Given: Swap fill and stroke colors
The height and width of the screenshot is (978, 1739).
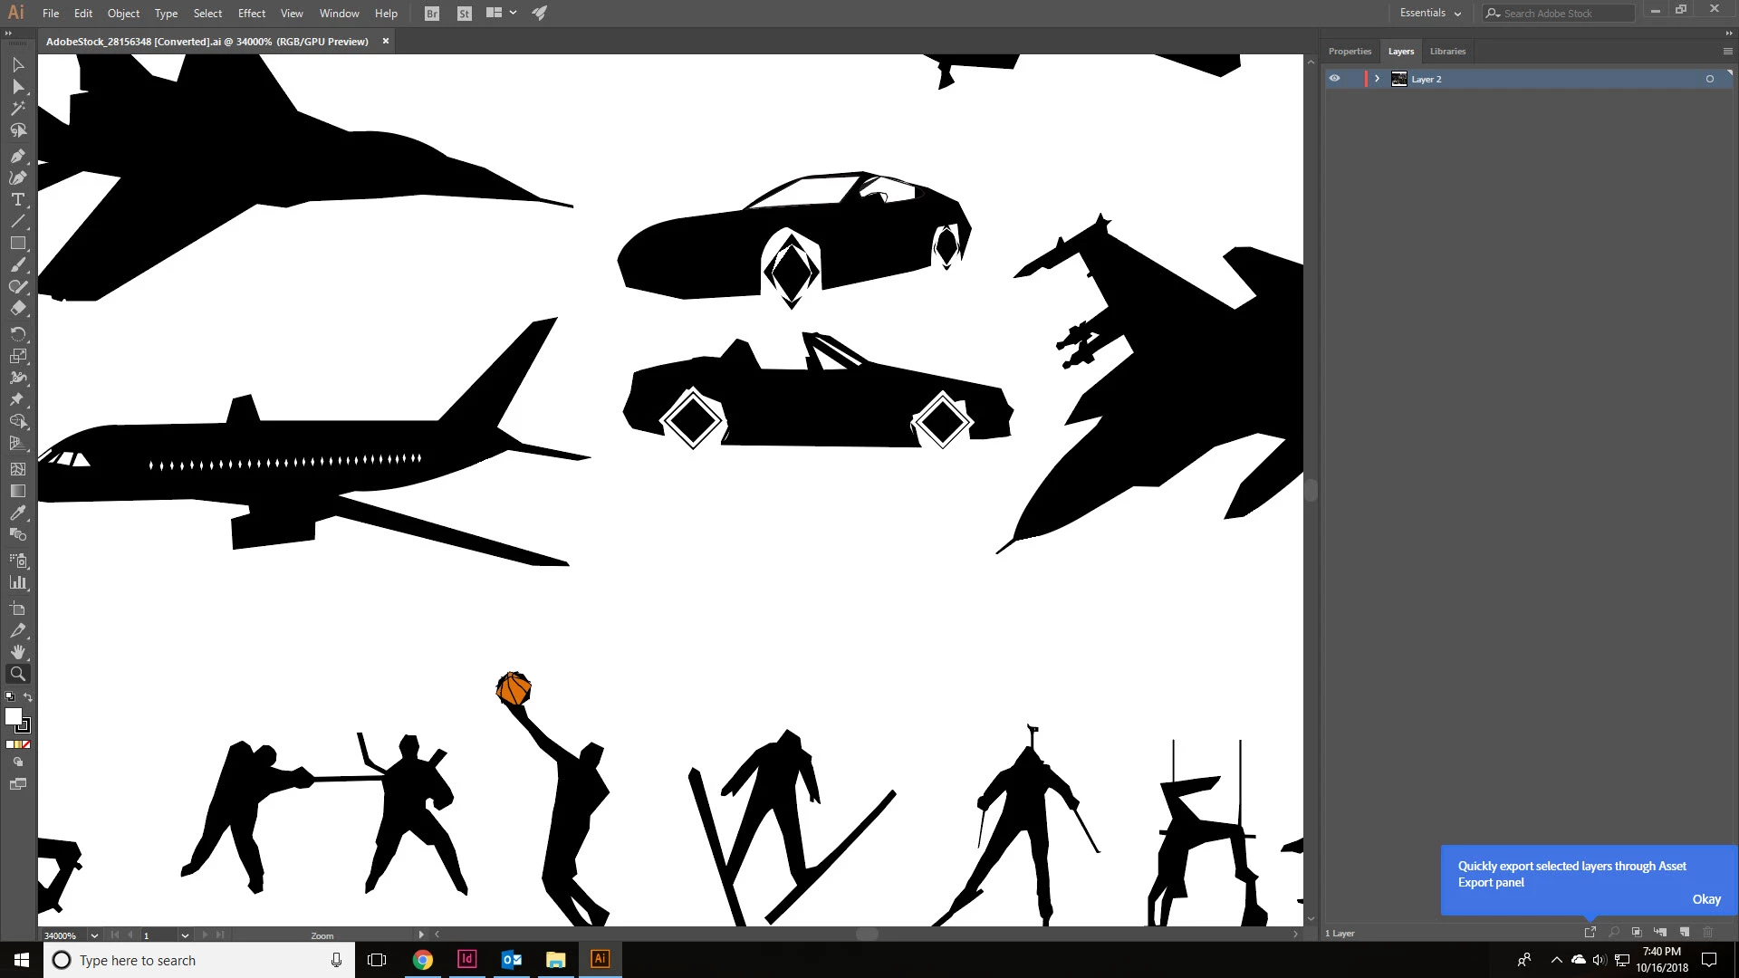Looking at the screenshot, I should click(28, 697).
